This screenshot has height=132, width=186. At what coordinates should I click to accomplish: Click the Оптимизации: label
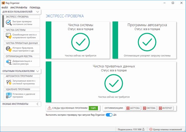click(114, 108)
